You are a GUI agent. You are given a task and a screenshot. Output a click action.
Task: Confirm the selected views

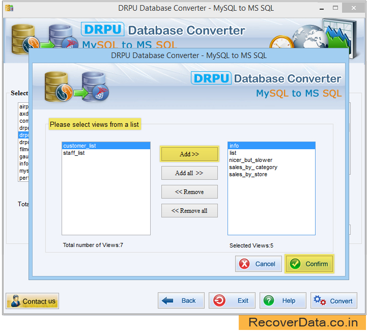tap(309, 264)
